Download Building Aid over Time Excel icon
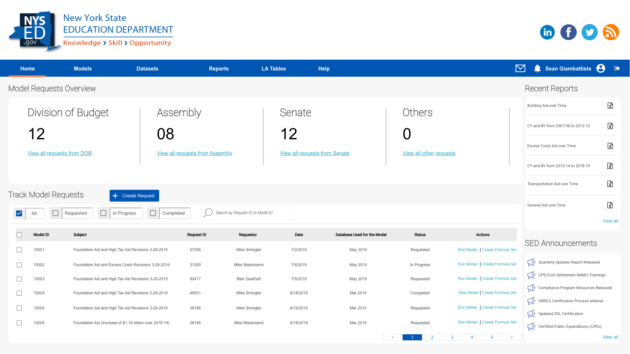630x354 pixels. pos(610,106)
